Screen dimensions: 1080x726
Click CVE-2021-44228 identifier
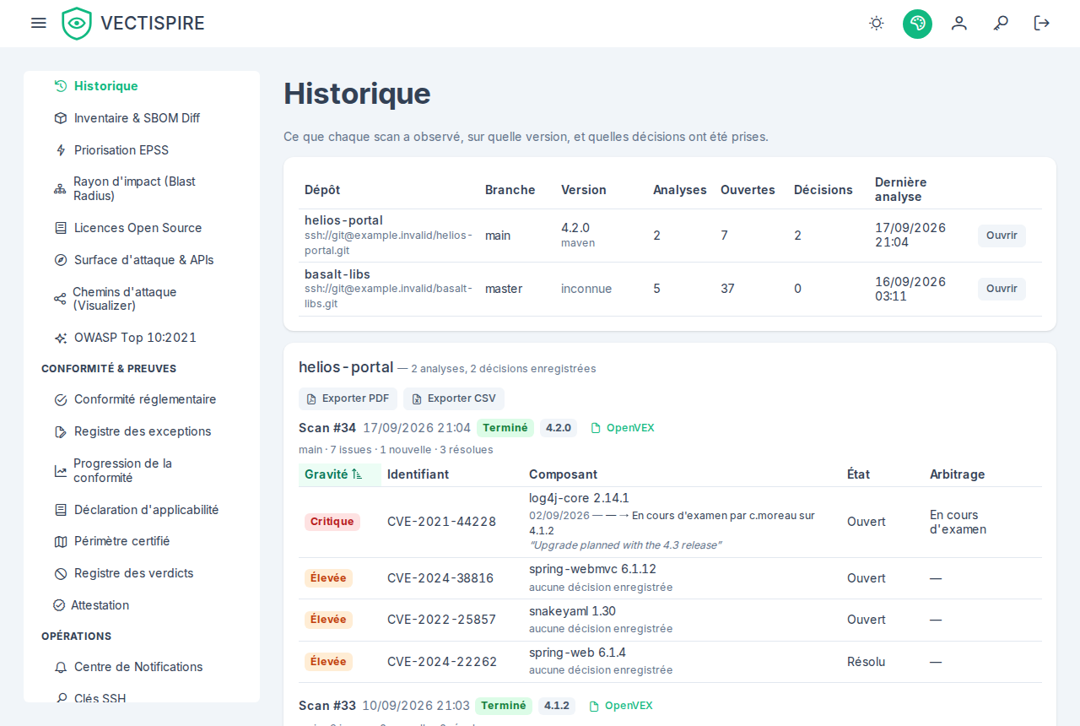coord(442,522)
